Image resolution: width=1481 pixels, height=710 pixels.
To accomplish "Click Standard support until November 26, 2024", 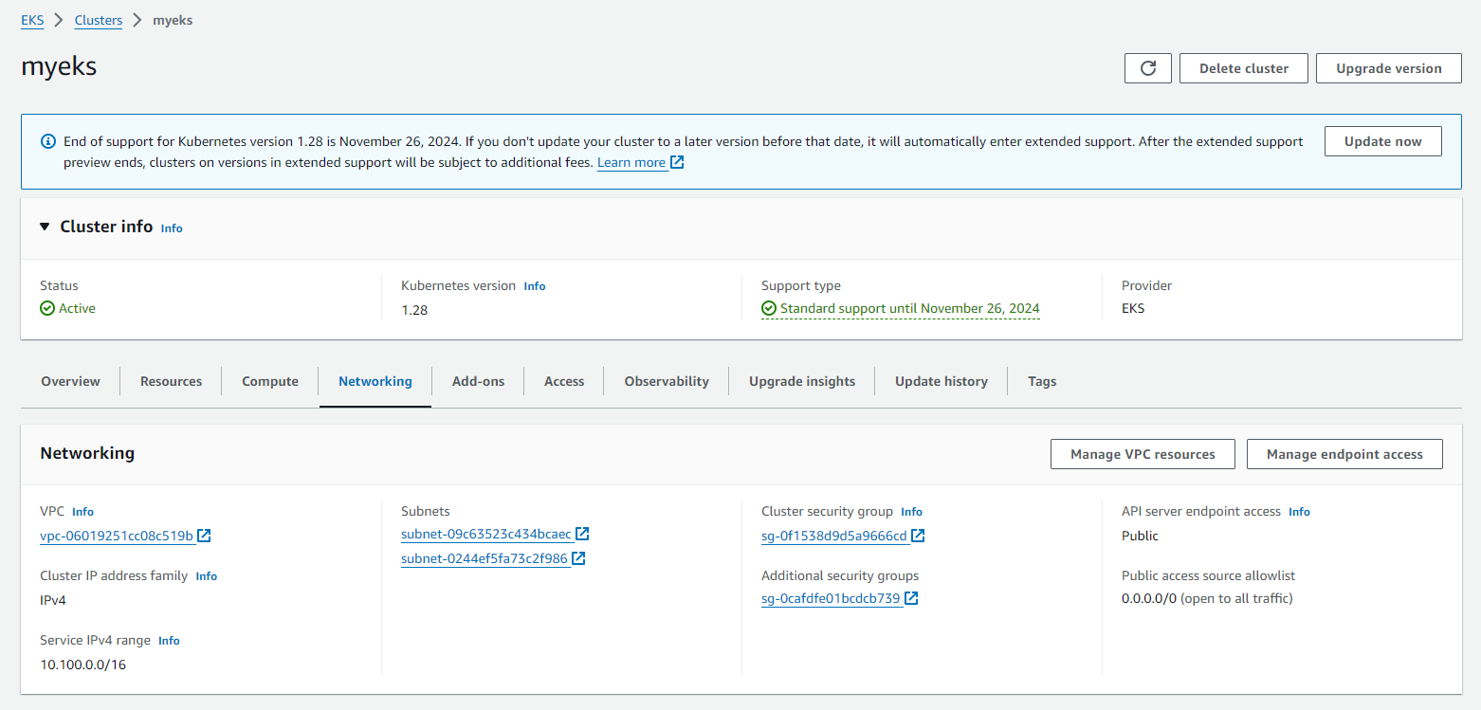I will pyautogui.click(x=910, y=308).
